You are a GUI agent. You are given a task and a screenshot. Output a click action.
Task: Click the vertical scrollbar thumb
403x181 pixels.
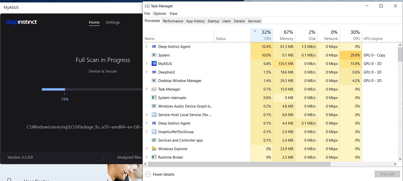(x=400, y=55)
